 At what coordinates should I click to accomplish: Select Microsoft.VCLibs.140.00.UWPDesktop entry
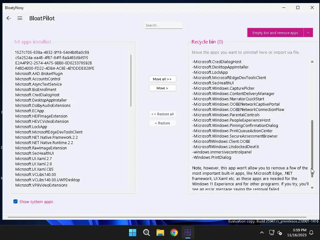click(x=47, y=180)
